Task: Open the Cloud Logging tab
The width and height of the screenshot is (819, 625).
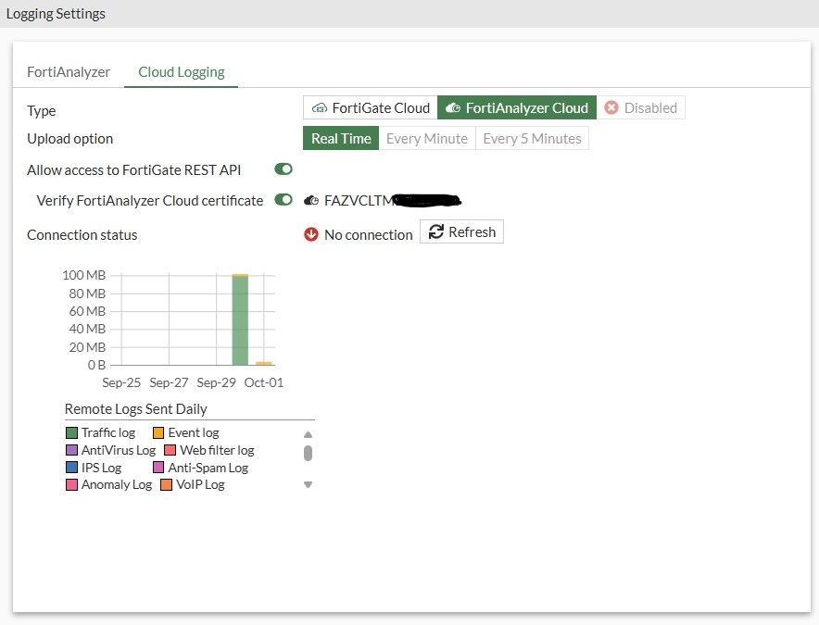Action: (182, 72)
